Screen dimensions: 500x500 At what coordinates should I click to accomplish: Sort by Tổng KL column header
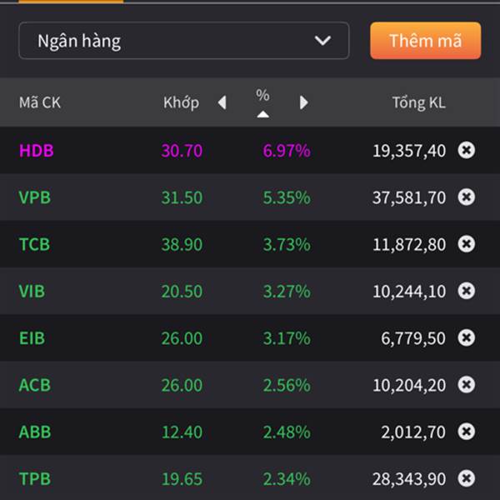pos(418,103)
